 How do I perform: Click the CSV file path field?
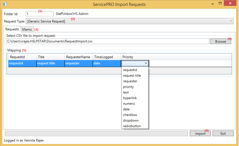click(x=108, y=41)
